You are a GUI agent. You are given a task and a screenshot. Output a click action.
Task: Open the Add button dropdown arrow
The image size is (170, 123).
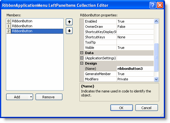31,97
